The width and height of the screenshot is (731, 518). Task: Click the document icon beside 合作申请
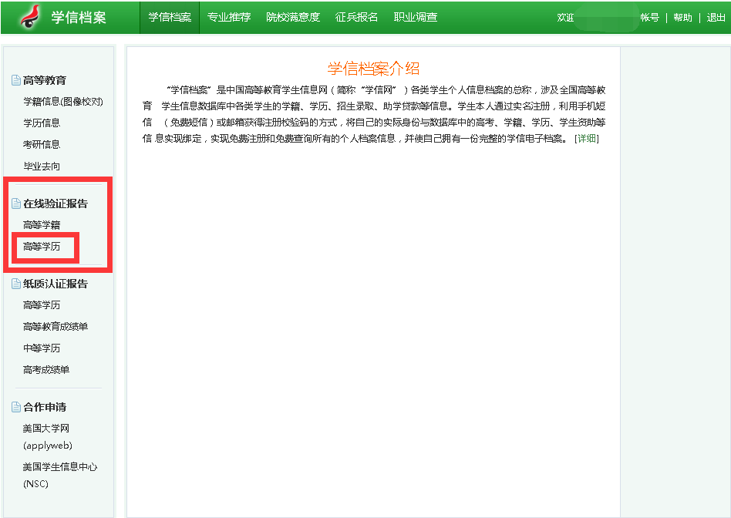pyautogui.click(x=15, y=407)
